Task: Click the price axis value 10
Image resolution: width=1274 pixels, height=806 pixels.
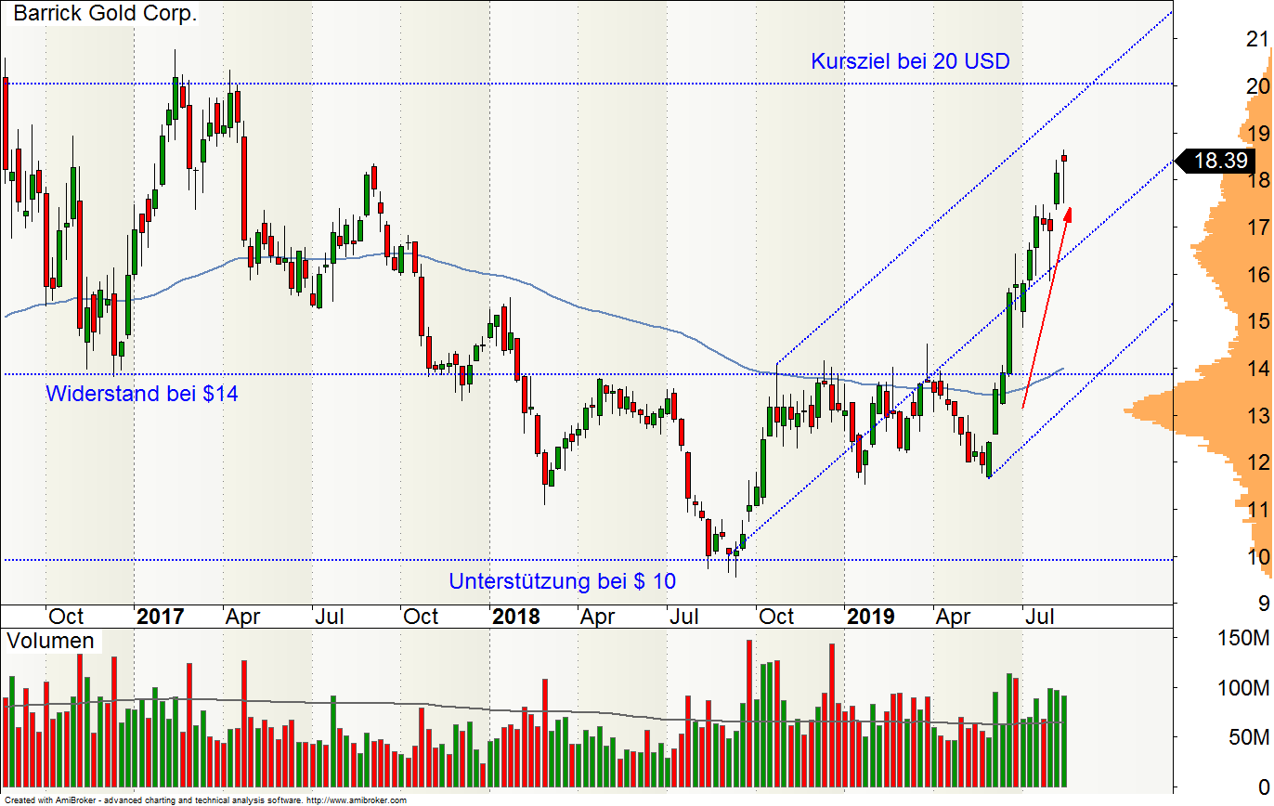Action: (1257, 557)
